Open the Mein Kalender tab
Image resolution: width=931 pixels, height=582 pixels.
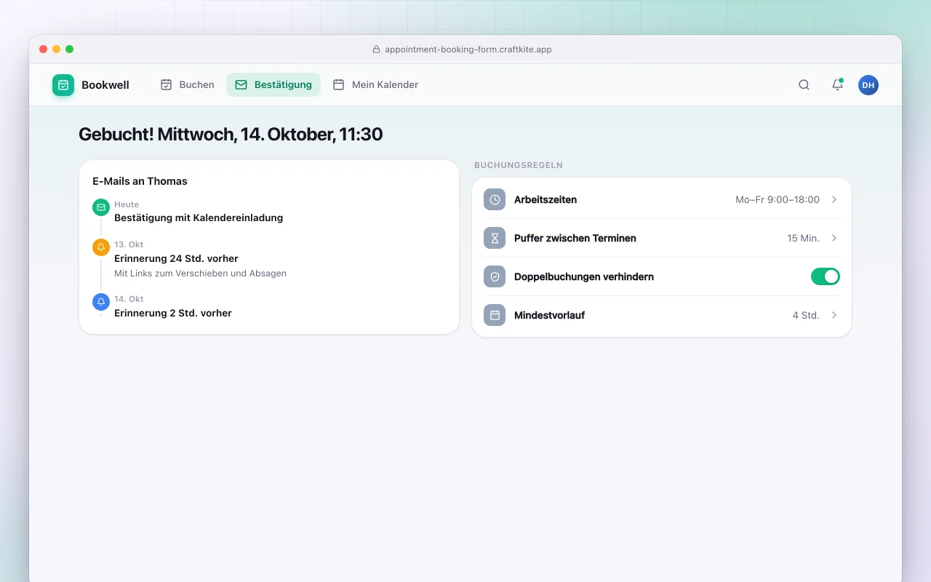pos(376,85)
